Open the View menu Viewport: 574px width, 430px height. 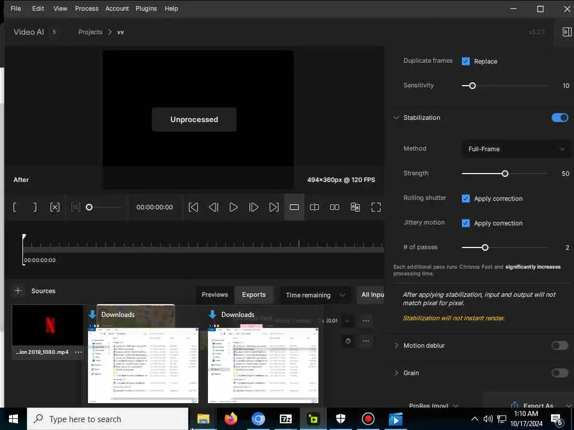point(61,8)
